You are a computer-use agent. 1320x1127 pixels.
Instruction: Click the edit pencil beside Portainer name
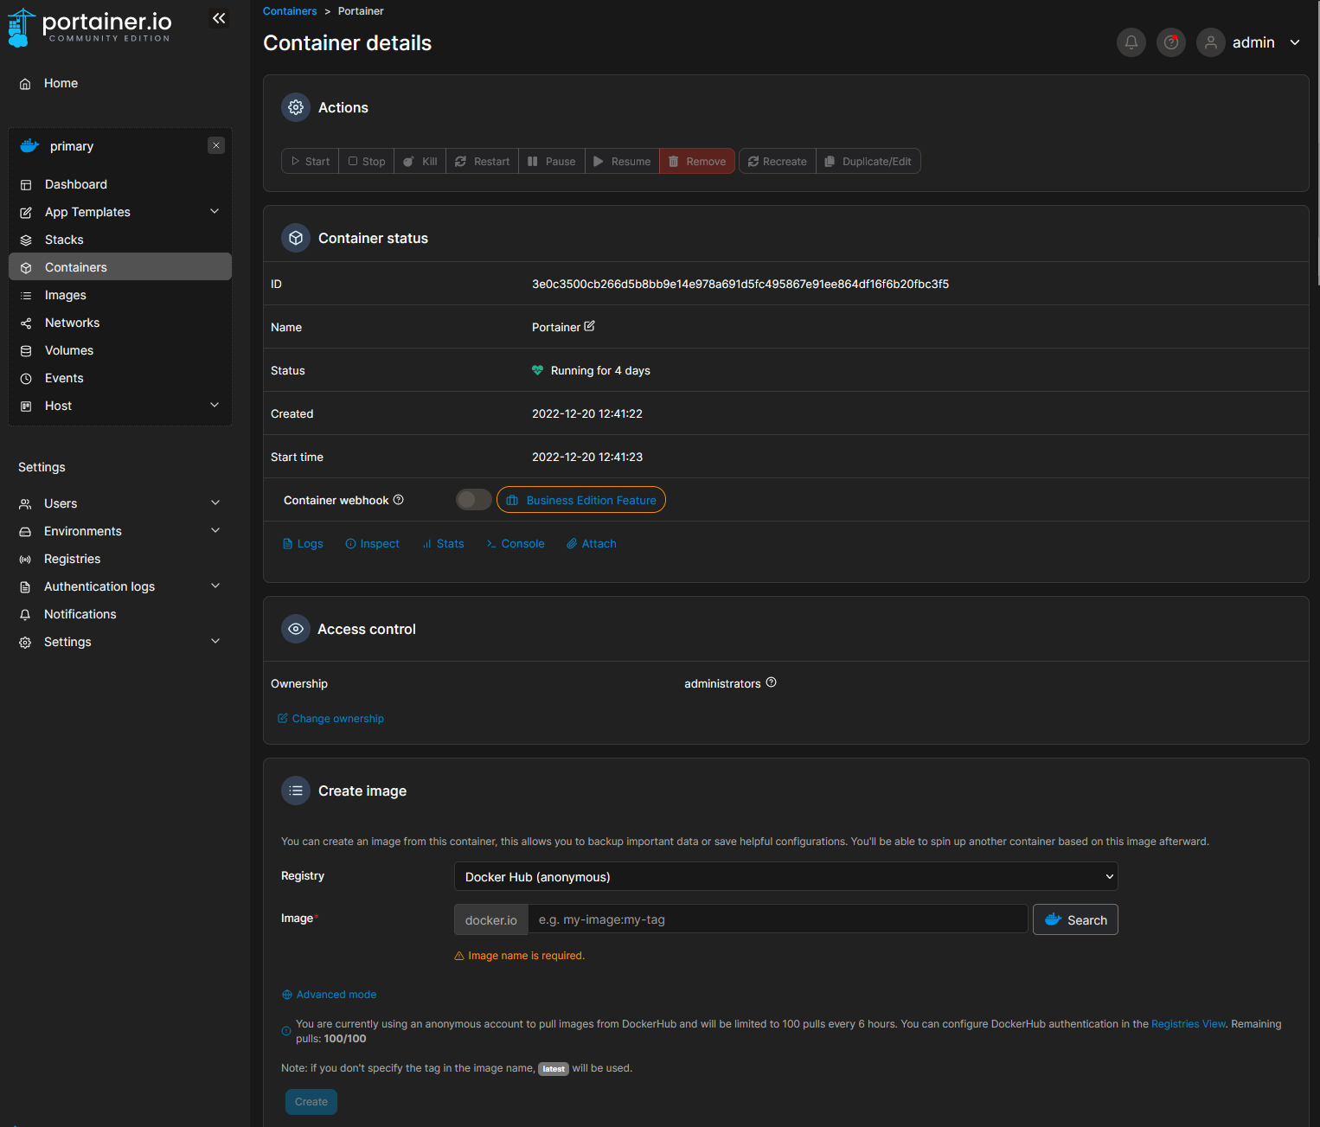[590, 326]
